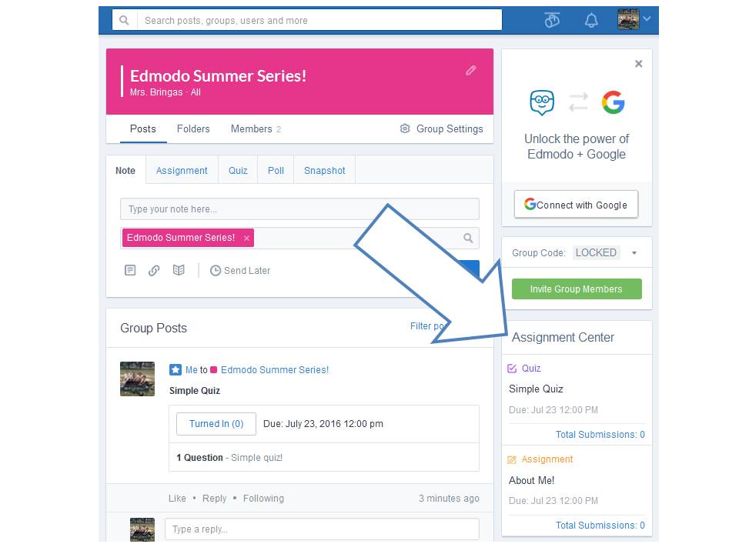Click Invite Group Members button
Screen dimensions: 739x554
point(577,289)
